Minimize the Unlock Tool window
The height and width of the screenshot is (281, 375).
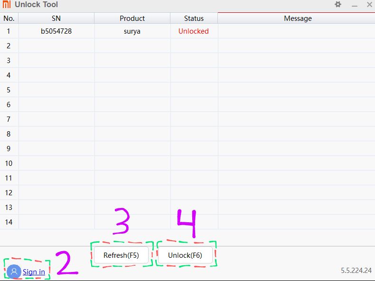354,5
